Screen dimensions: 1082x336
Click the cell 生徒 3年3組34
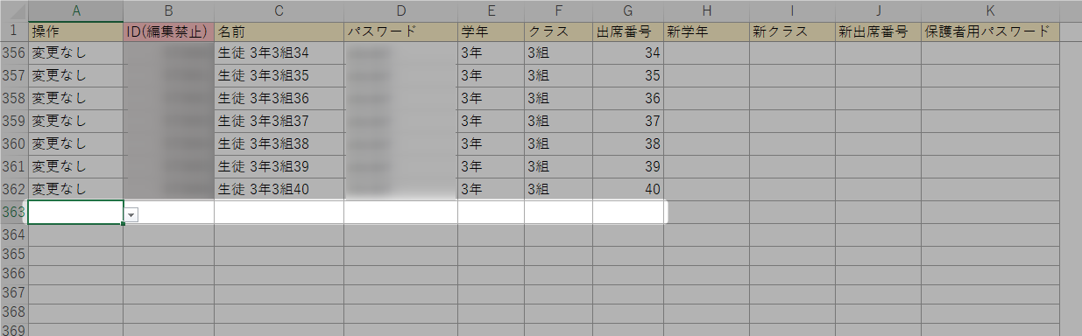pos(279,53)
